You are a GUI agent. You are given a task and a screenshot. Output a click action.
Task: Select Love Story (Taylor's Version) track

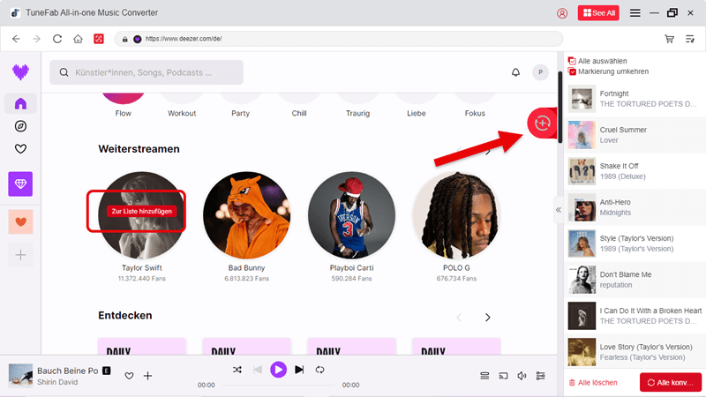click(635, 352)
